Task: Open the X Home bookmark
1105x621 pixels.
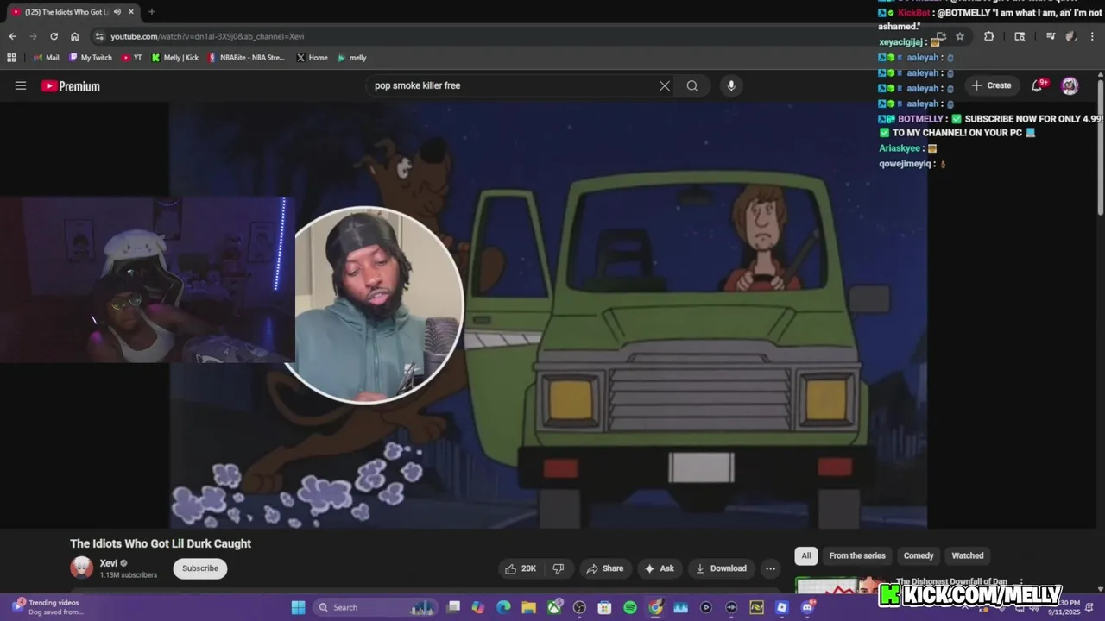Action: (313, 58)
